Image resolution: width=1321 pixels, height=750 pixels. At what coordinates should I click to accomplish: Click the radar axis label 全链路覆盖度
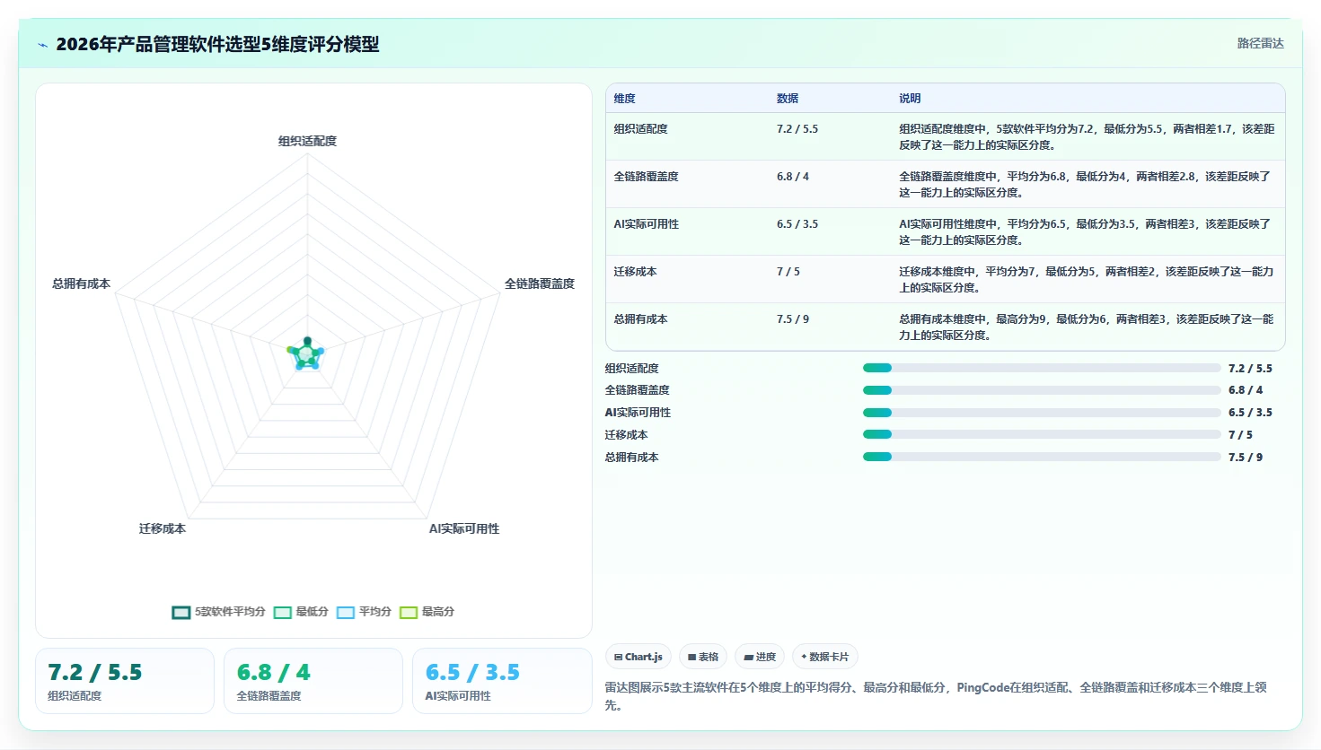pos(540,283)
